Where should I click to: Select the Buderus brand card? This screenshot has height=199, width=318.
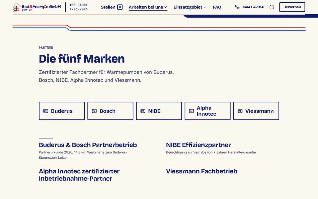[62, 111]
